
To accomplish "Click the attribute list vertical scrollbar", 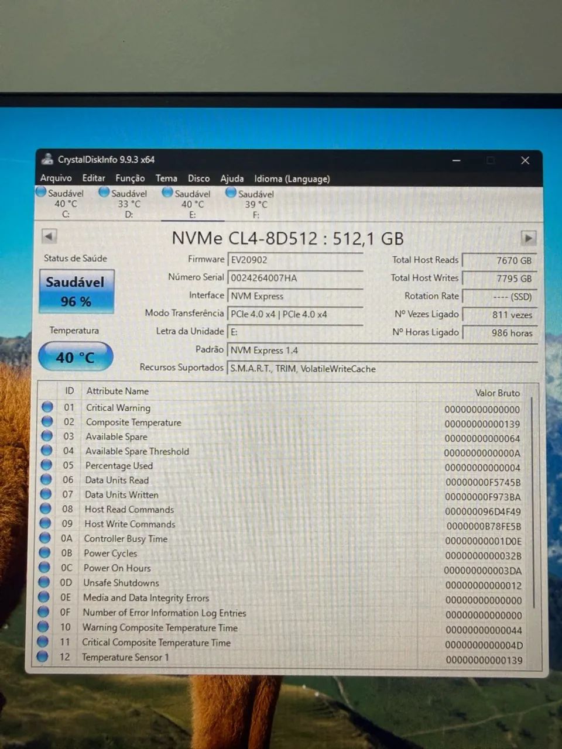I will 533,502.
